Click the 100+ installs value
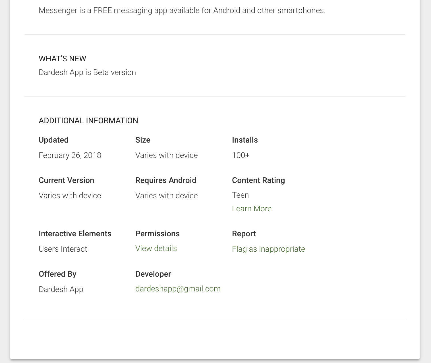The image size is (431, 363). 241,155
